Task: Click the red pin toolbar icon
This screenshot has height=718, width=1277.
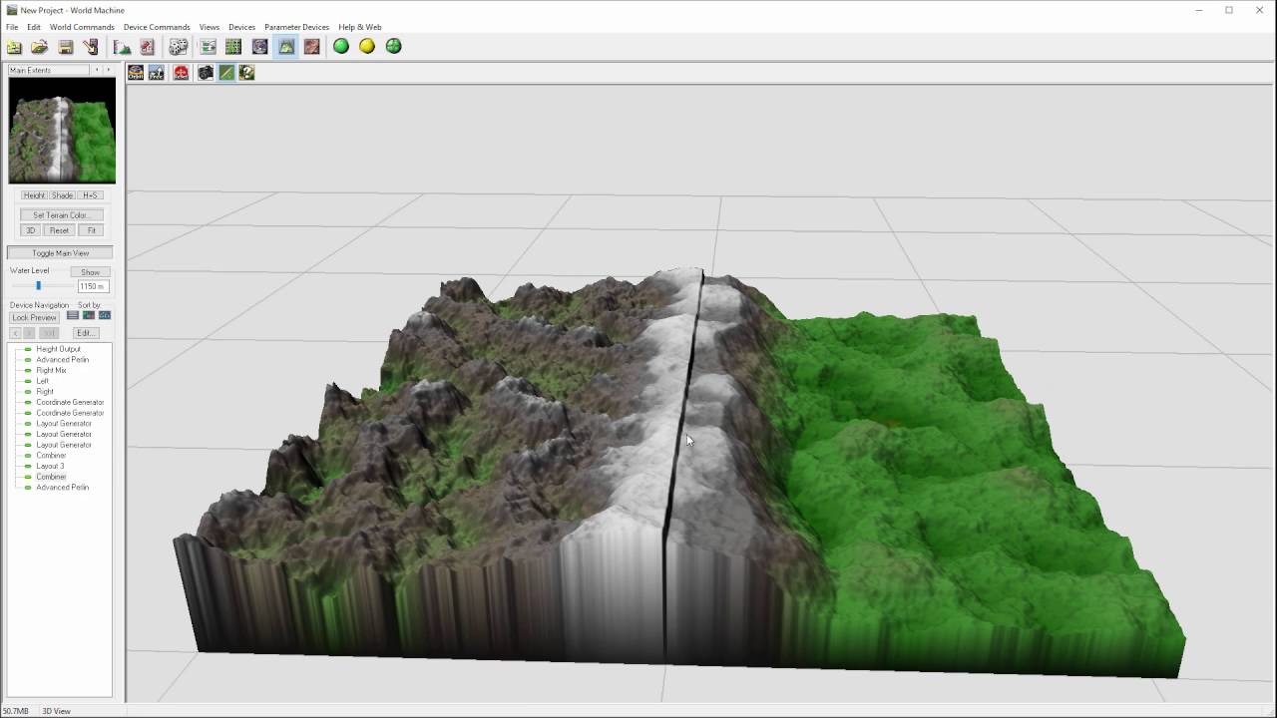Action: [148, 47]
